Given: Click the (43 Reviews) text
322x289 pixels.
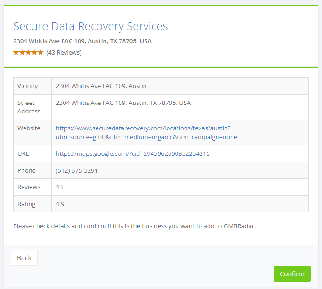Looking at the screenshot, I should pyautogui.click(x=64, y=53).
